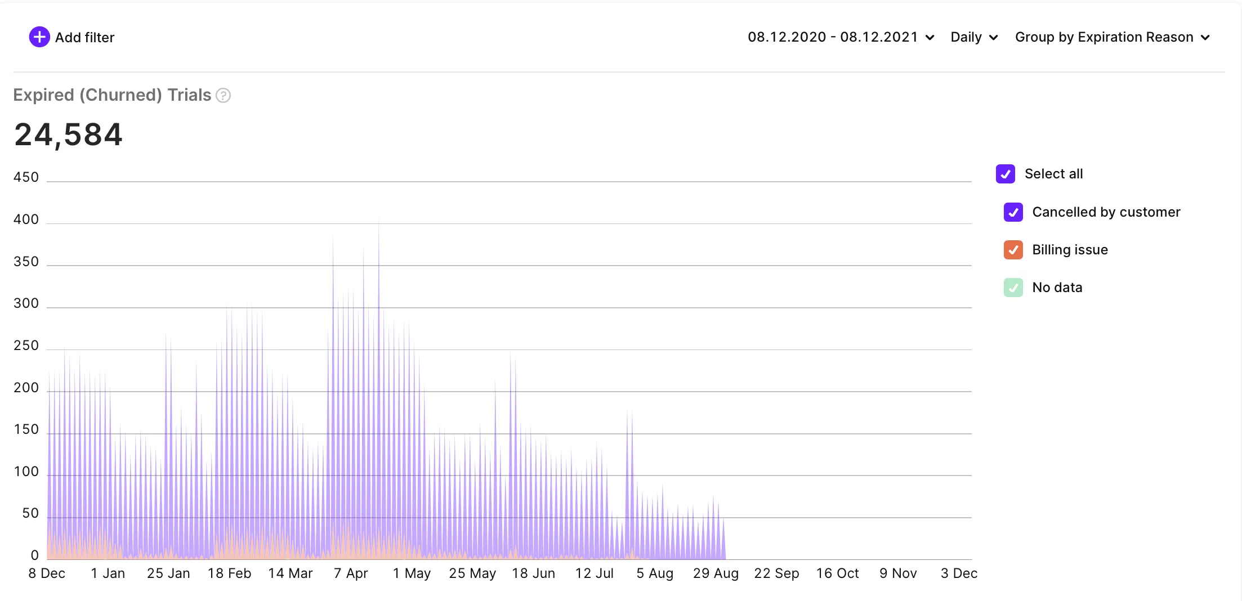Click the tallest chart spike near 7 Apr
1242x601 pixels.
[379, 281]
